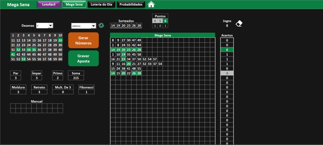Viewport: 323px width, 145px height.
Task: Click the Par value box
Action: (16, 78)
